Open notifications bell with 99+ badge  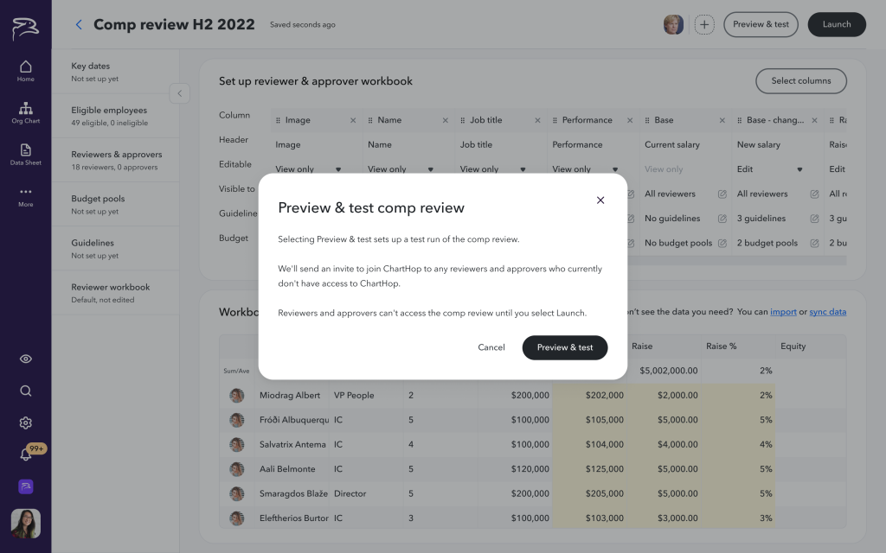pyautogui.click(x=25, y=454)
